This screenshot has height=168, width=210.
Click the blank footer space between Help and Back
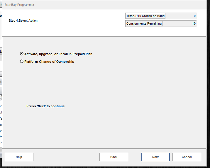[66, 157]
